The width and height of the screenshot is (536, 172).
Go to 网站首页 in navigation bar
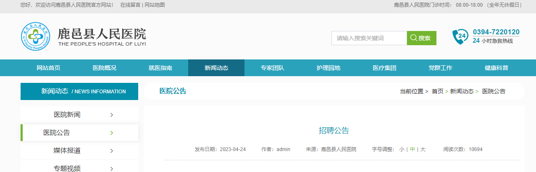(48, 68)
